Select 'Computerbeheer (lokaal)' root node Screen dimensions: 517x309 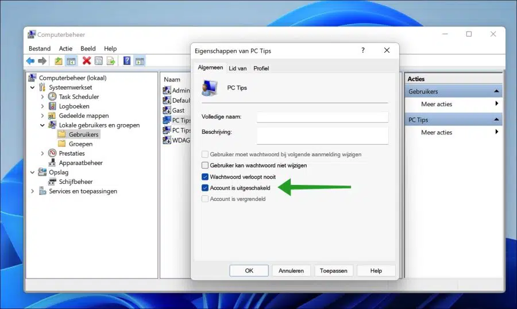(72, 78)
